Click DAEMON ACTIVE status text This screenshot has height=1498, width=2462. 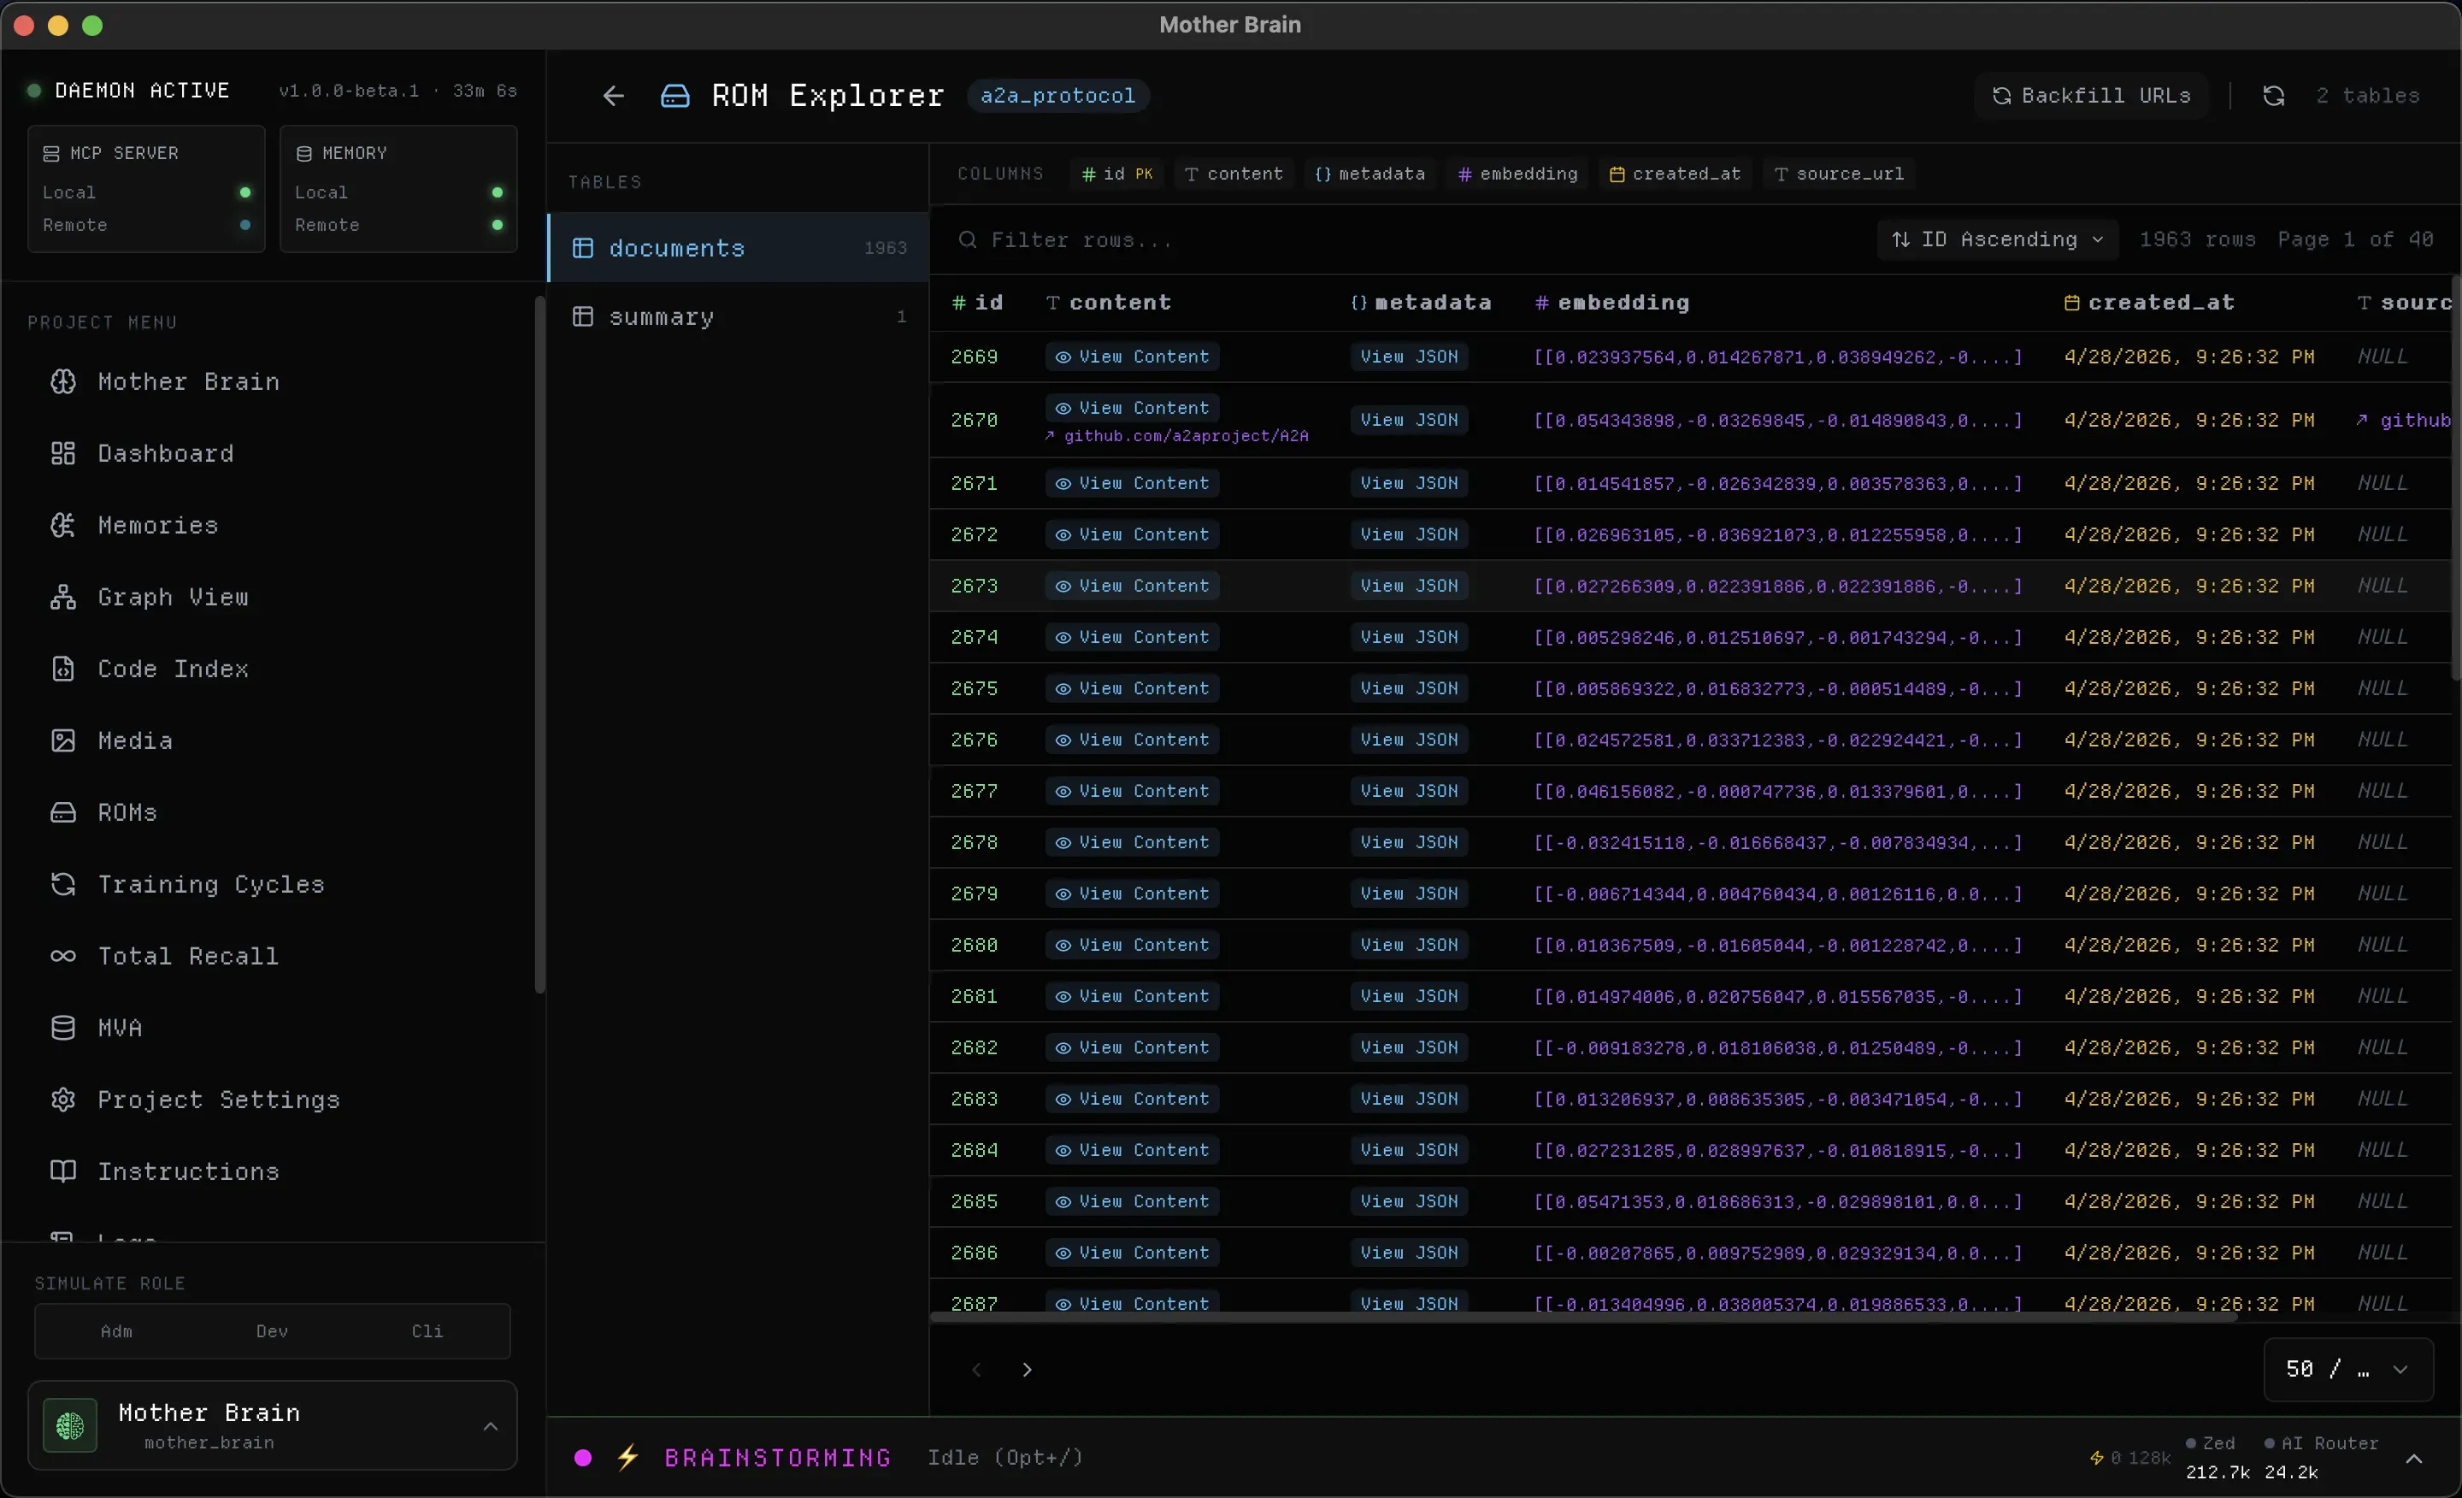click(142, 91)
